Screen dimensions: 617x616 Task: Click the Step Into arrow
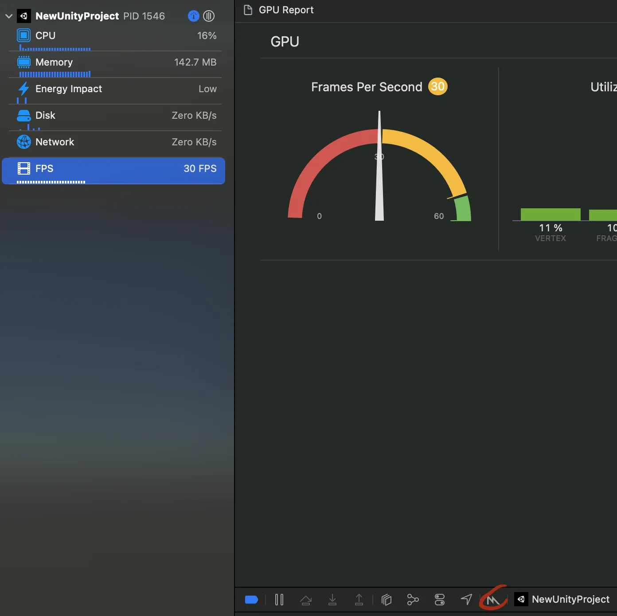tap(332, 600)
